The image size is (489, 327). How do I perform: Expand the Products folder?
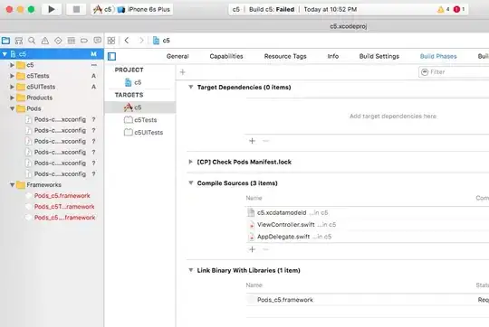[12, 98]
